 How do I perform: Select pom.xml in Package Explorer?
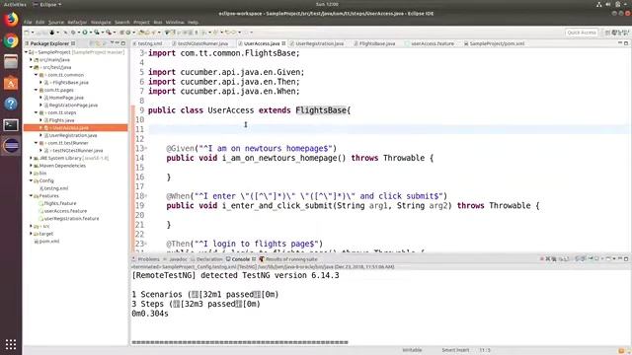[x=49, y=241]
